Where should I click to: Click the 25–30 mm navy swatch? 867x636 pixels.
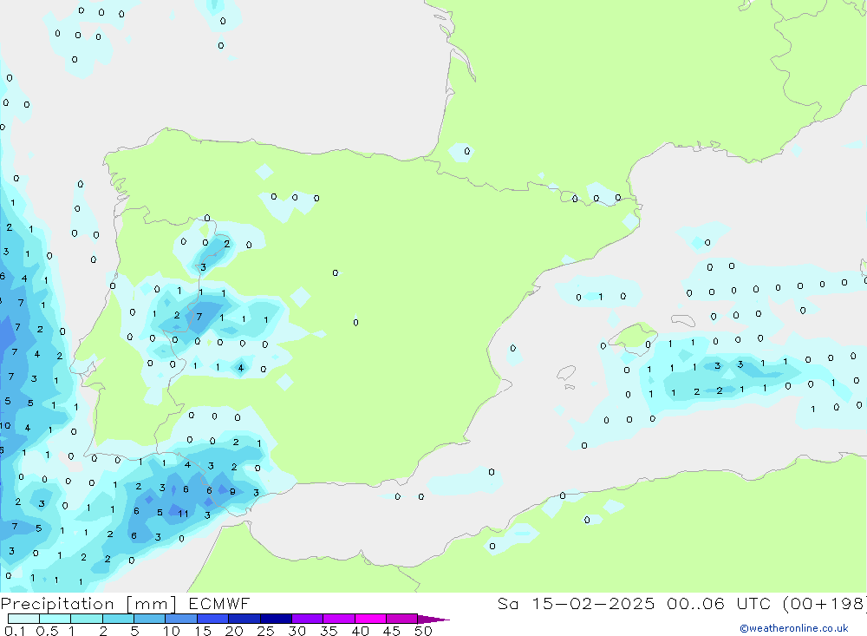pyautogui.click(x=276, y=619)
